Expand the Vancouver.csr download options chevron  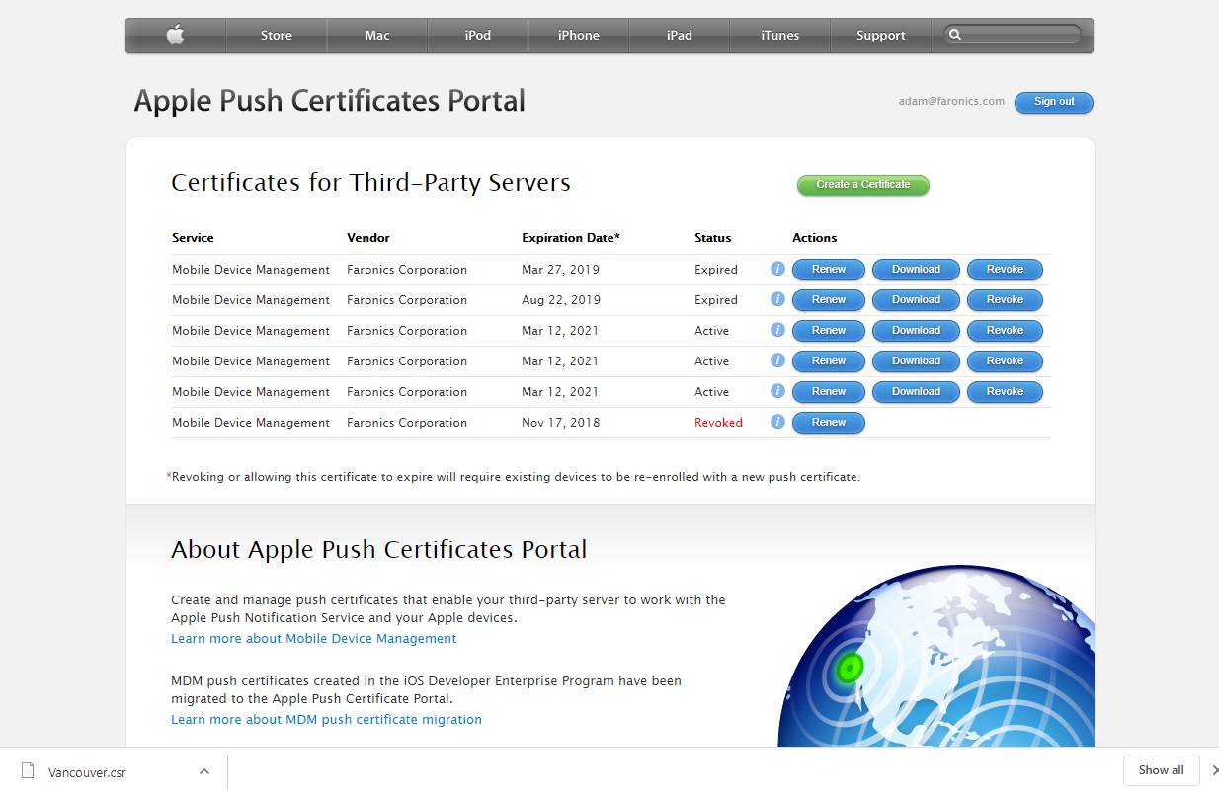pos(204,771)
